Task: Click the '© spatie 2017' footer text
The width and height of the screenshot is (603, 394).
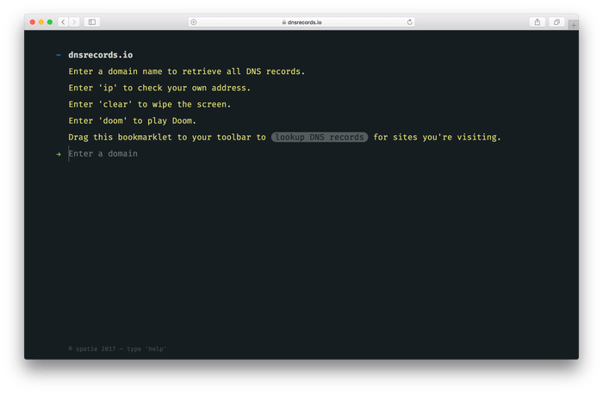Action: click(92, 348)
